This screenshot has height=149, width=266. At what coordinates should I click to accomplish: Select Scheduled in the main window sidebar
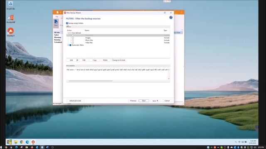[58, 42]
